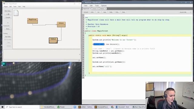Click Compile in the editor toolbar
194x109 pixels.
pyautogui.click(x=86, y=12)
